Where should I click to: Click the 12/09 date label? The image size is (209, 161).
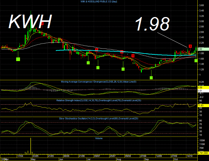(159, 156)
